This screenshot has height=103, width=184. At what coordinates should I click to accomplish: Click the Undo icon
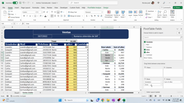click(x=24, y=3)
